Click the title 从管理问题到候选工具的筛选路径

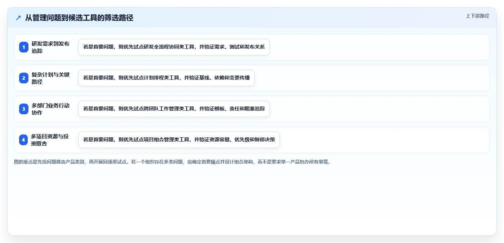(x=79, y=18)
